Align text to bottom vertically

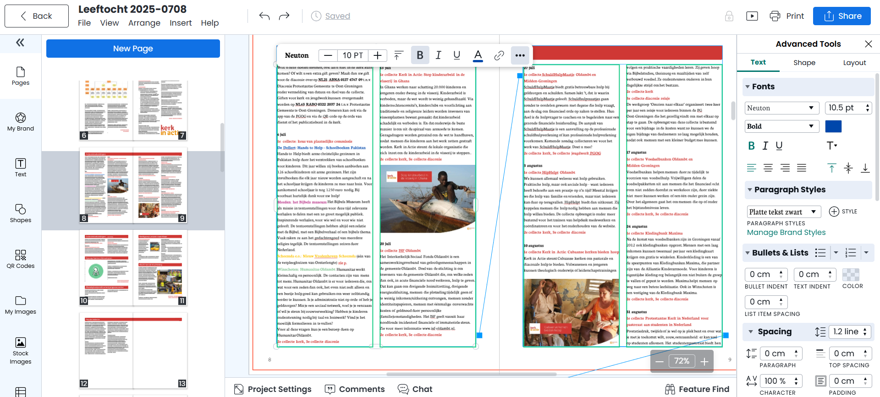(x=865, y=168)
